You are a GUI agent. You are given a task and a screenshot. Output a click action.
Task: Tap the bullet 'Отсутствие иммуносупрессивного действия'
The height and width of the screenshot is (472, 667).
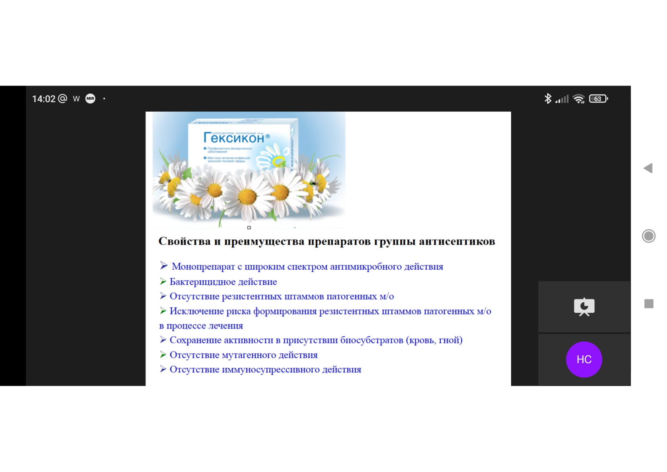coord(265,369)
